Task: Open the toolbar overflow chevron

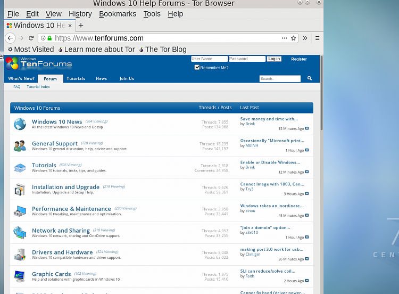Action: [x=305, y=38]
